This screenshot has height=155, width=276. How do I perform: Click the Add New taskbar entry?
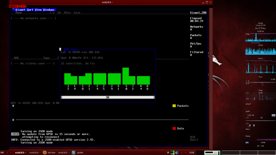pos(51,152)
